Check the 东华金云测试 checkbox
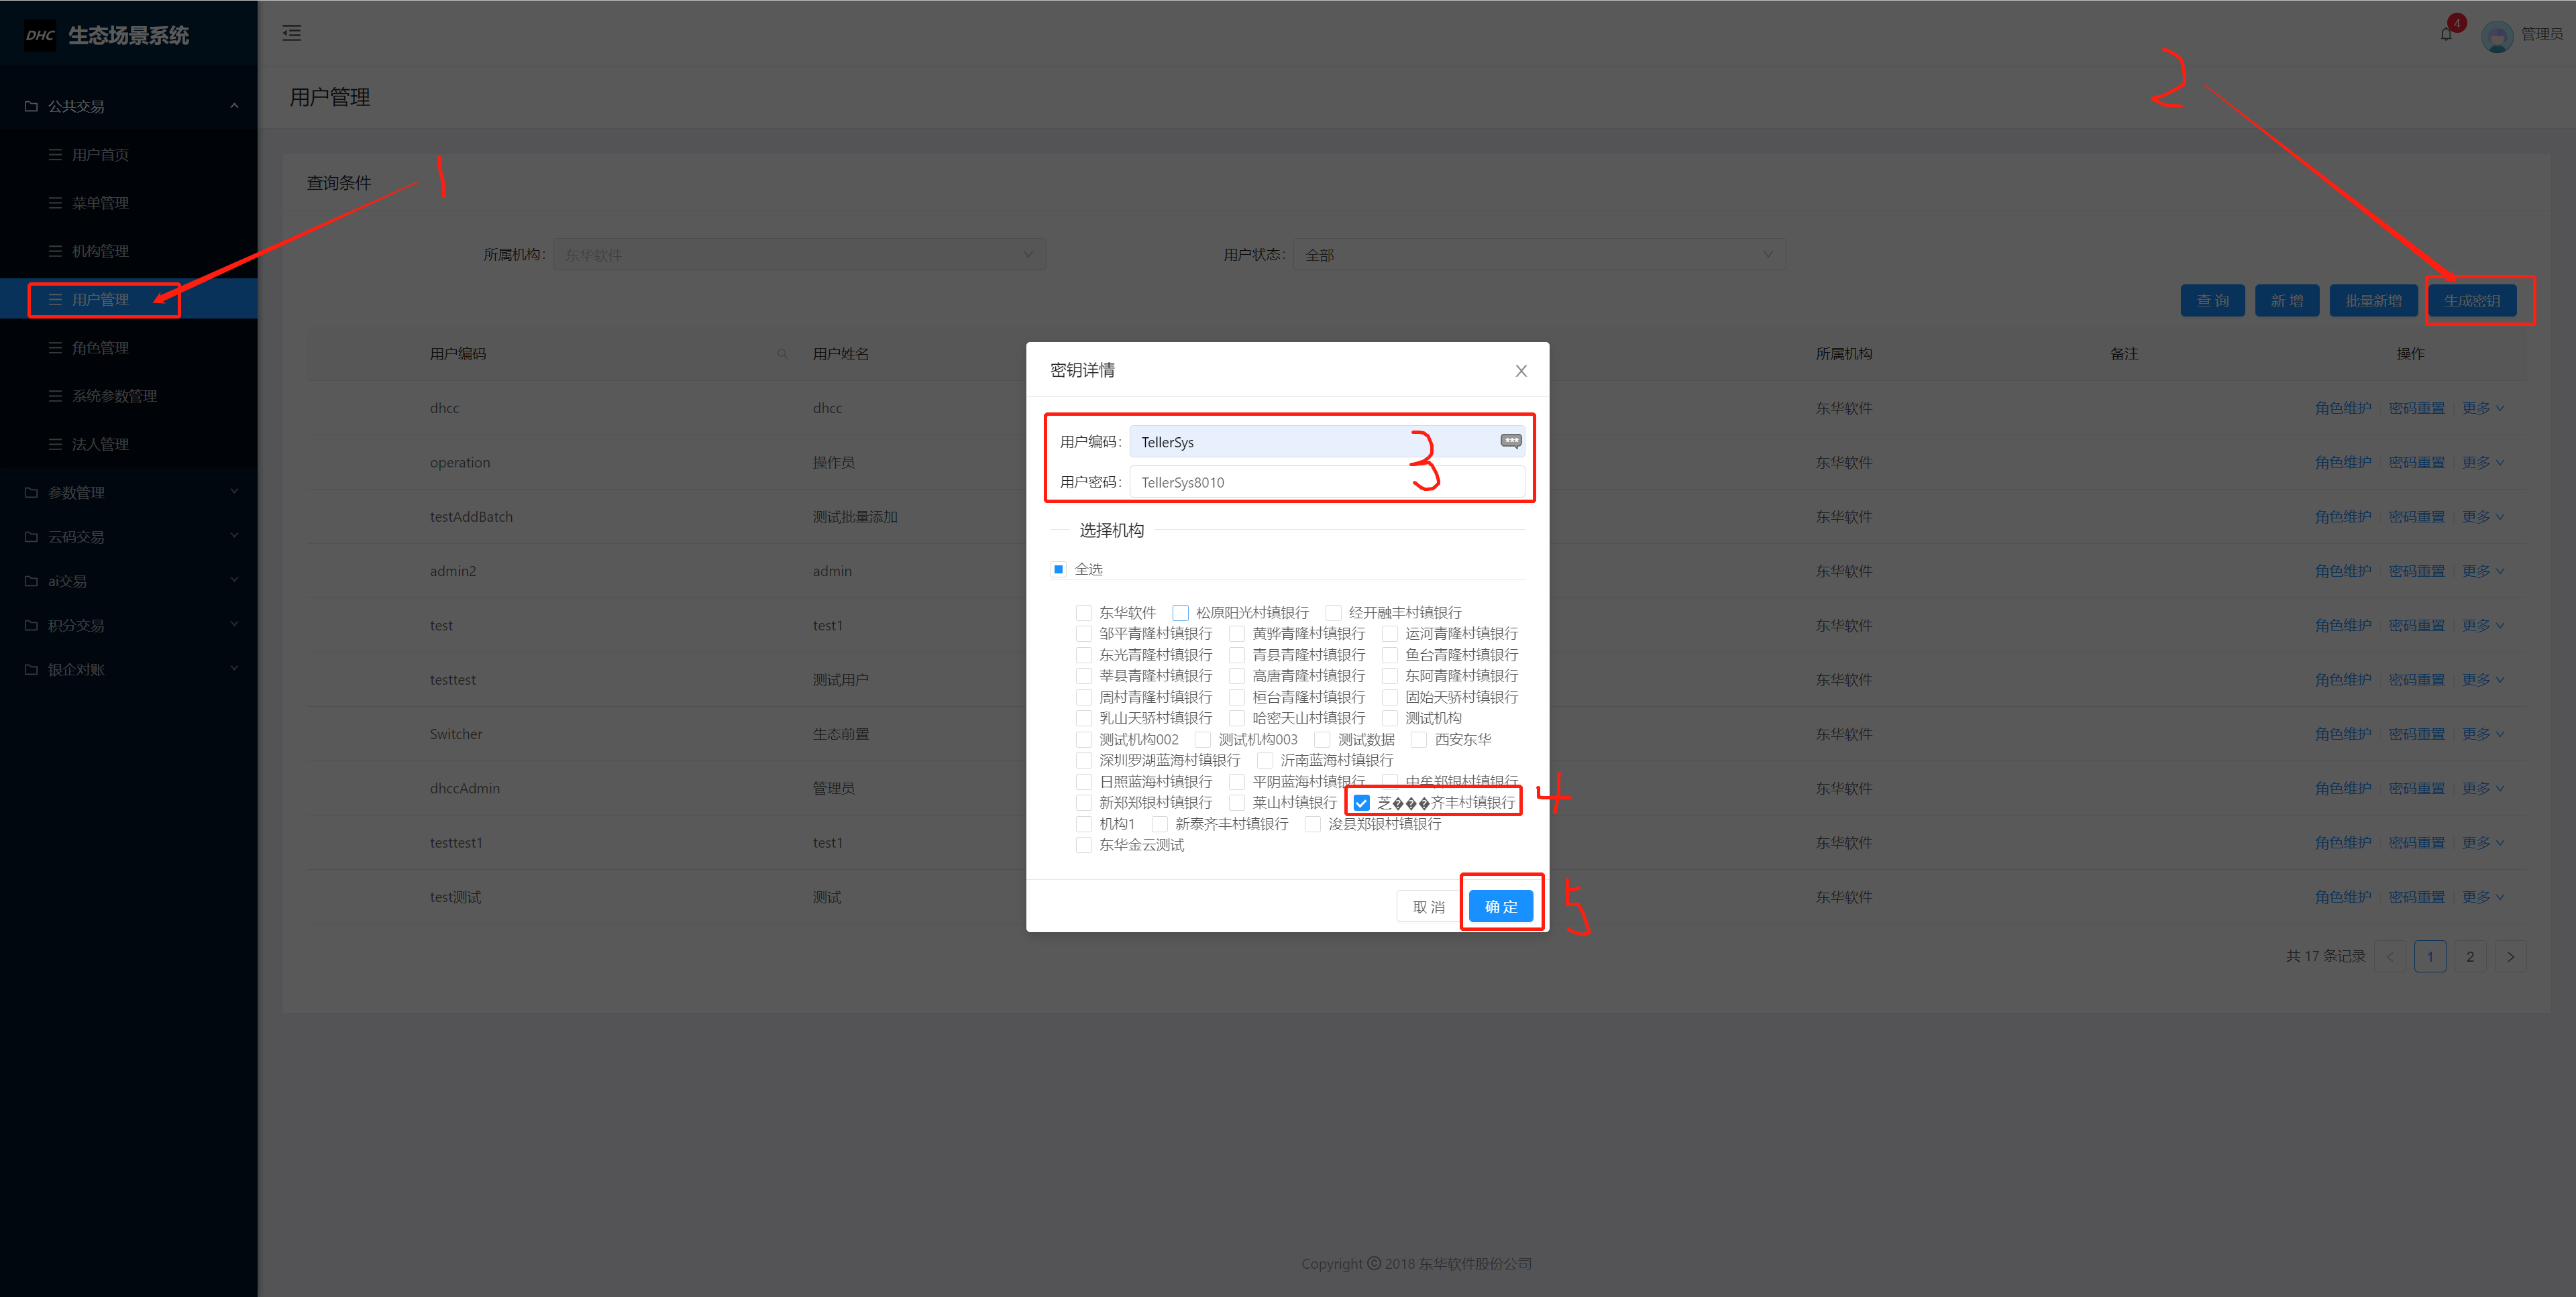 point(1083,846)
